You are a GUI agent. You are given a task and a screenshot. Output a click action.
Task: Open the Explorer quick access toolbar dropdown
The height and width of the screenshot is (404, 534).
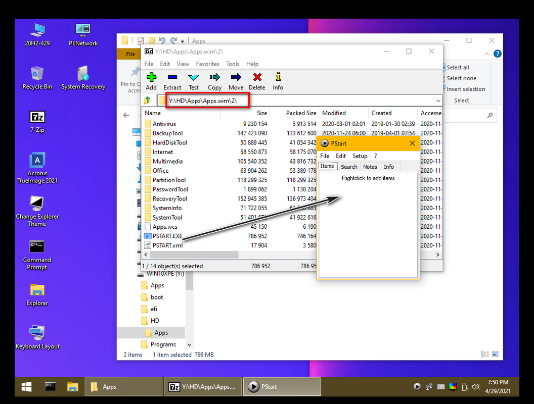(x=183, y=41)
